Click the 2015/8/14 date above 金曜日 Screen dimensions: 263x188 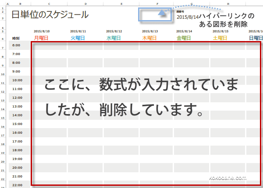coord(184,31)
